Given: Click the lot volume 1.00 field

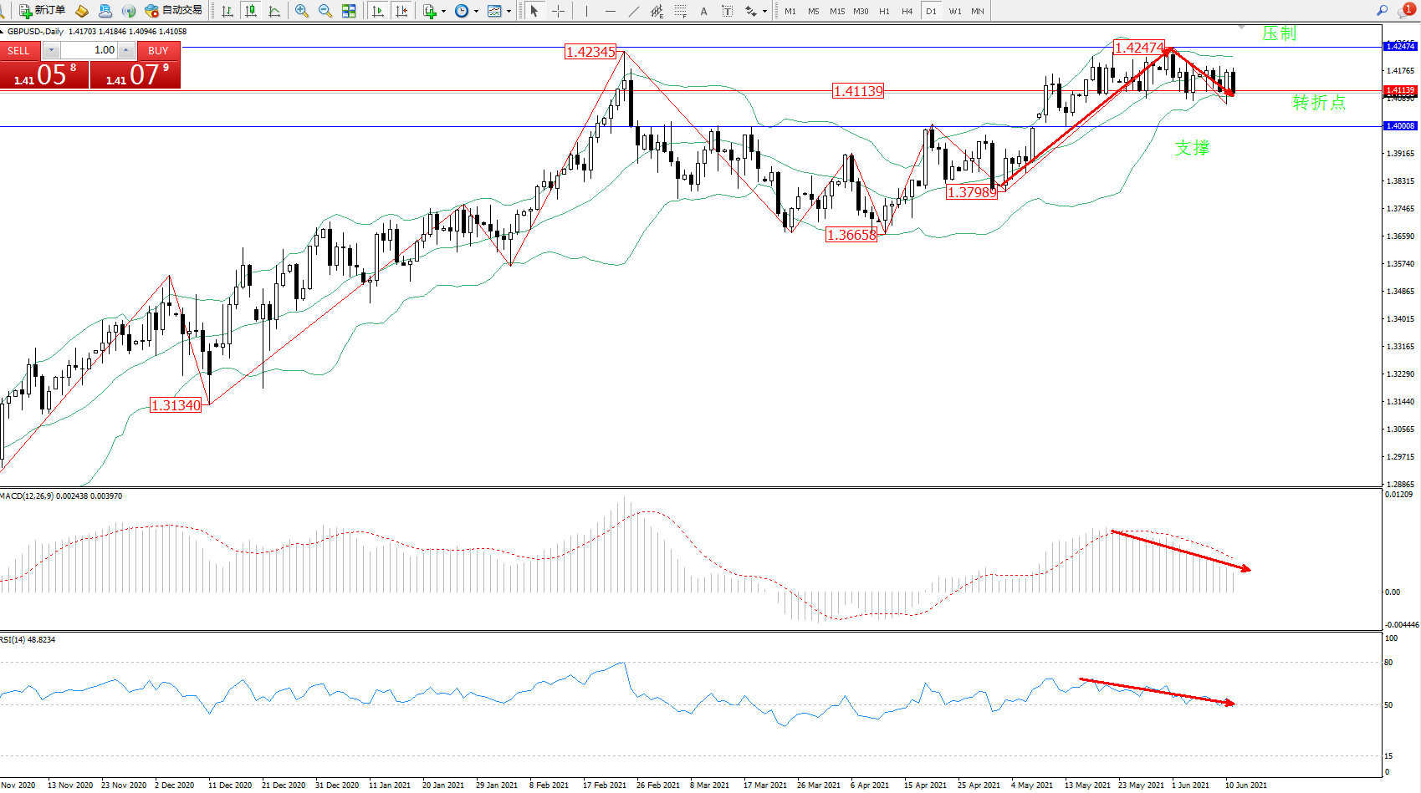Looking at the screenshot, I should [x=92, y=50].
